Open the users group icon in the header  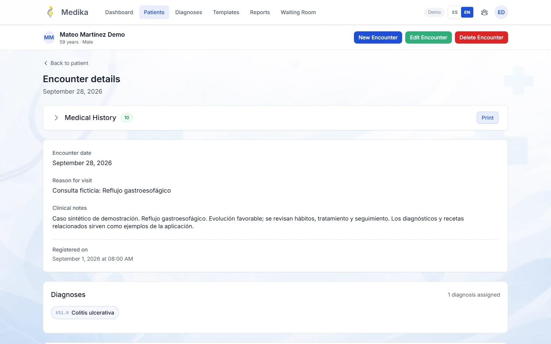tap(484, 12)
